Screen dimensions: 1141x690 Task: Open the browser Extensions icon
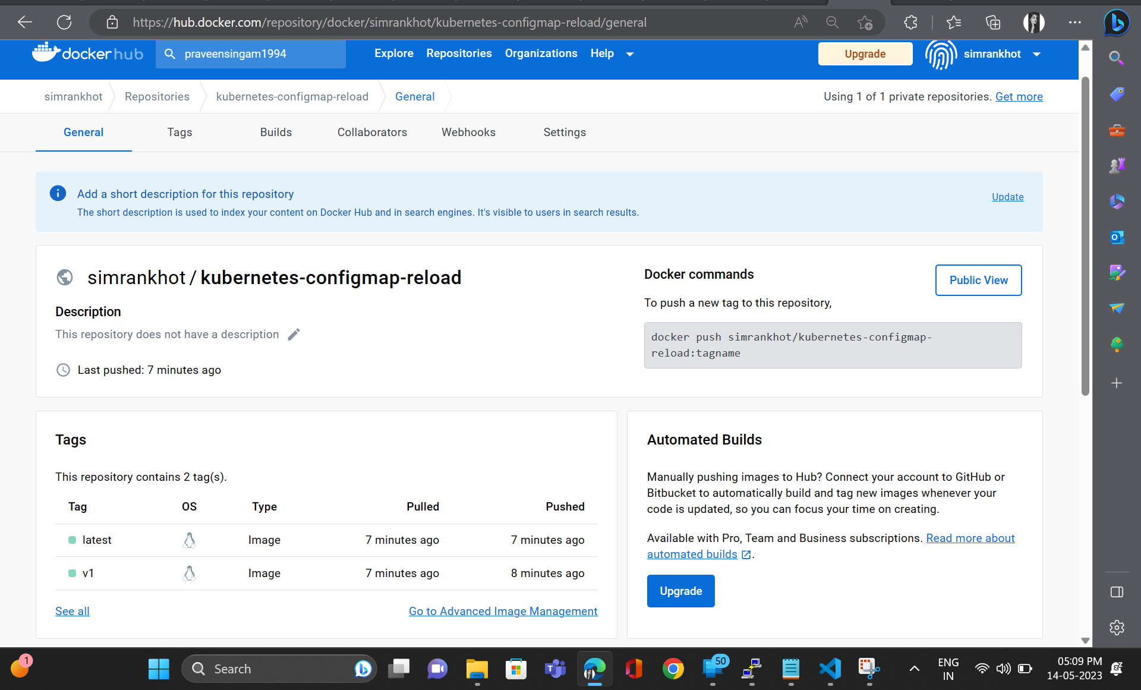[910, 22]
